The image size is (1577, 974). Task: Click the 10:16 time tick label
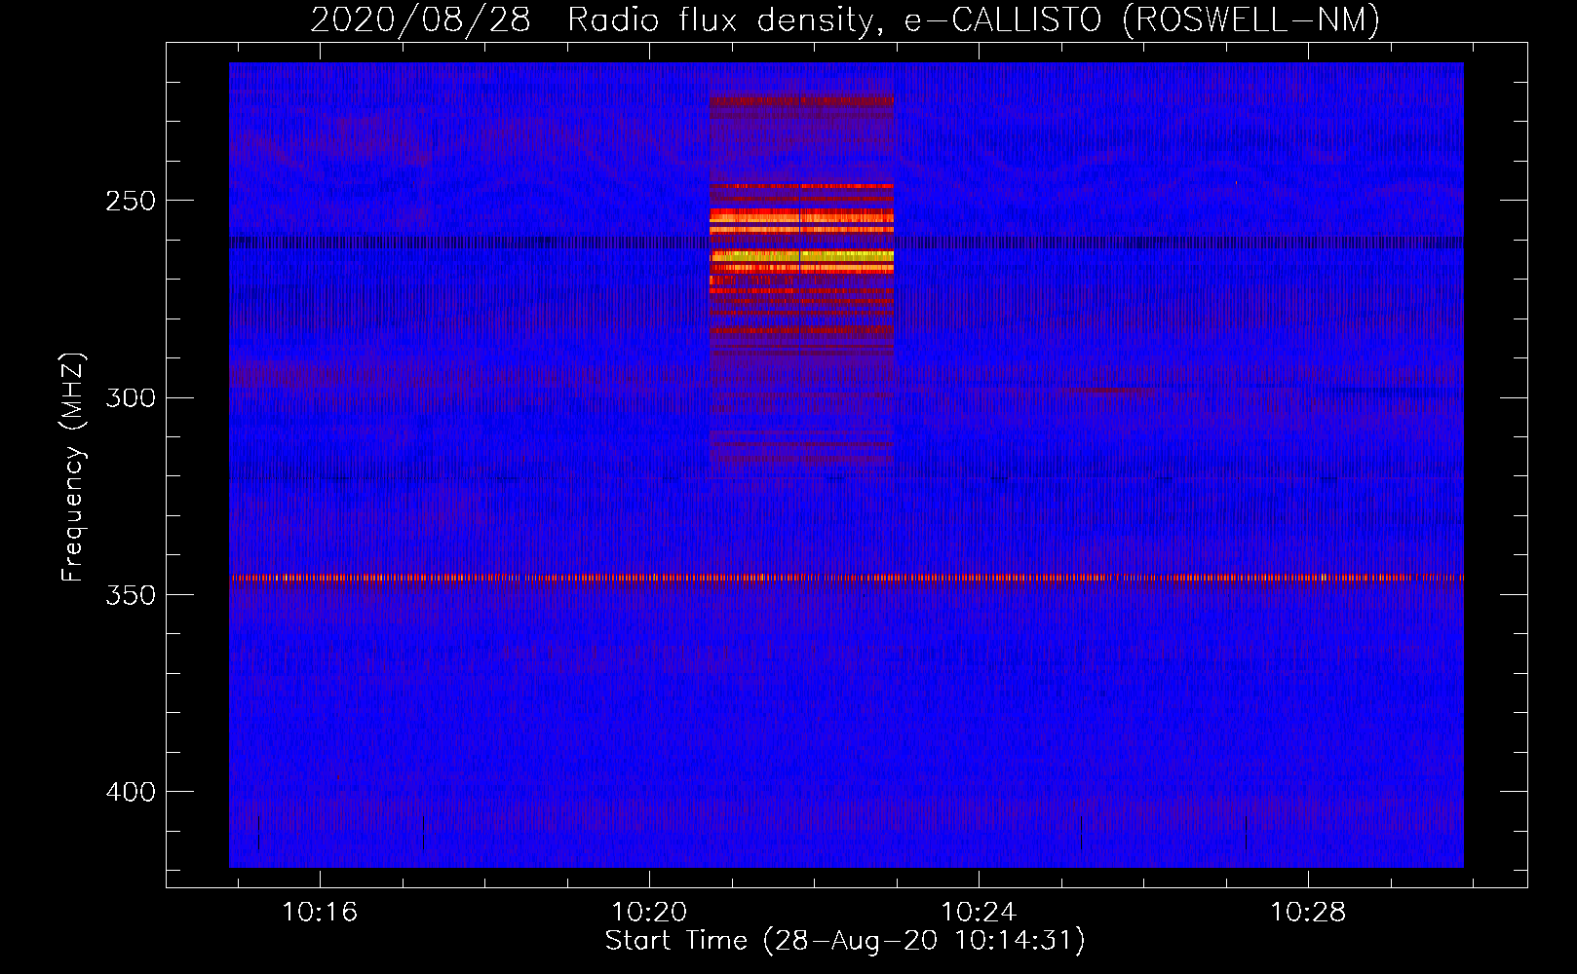(x=320, y=913)
